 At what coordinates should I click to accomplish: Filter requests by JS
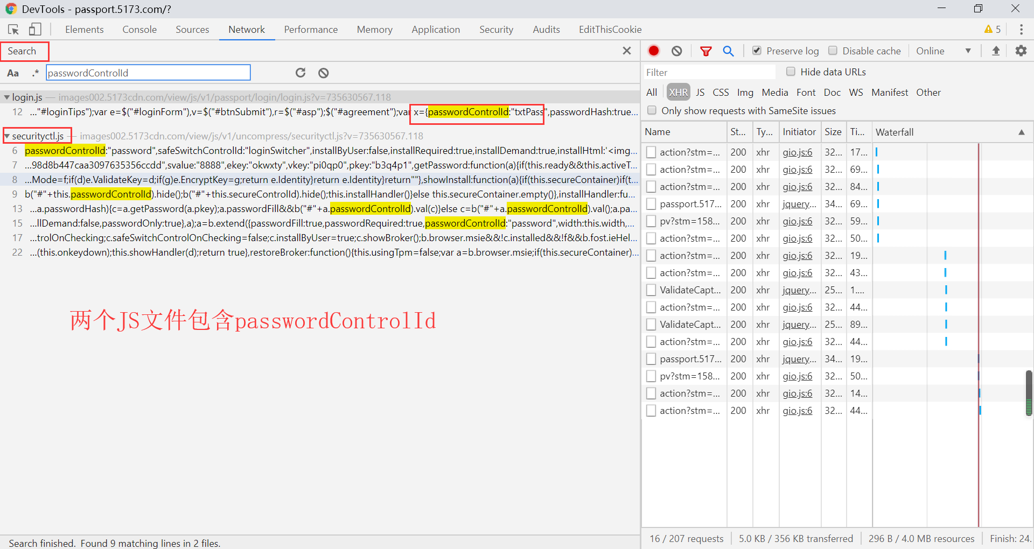700,93
